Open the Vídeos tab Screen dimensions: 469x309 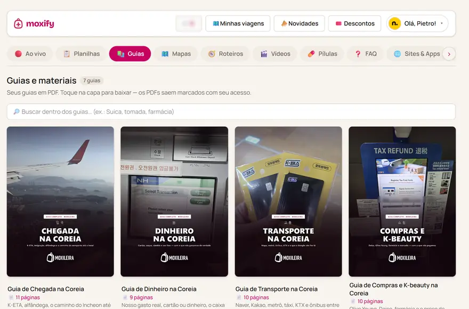(275, 54)
